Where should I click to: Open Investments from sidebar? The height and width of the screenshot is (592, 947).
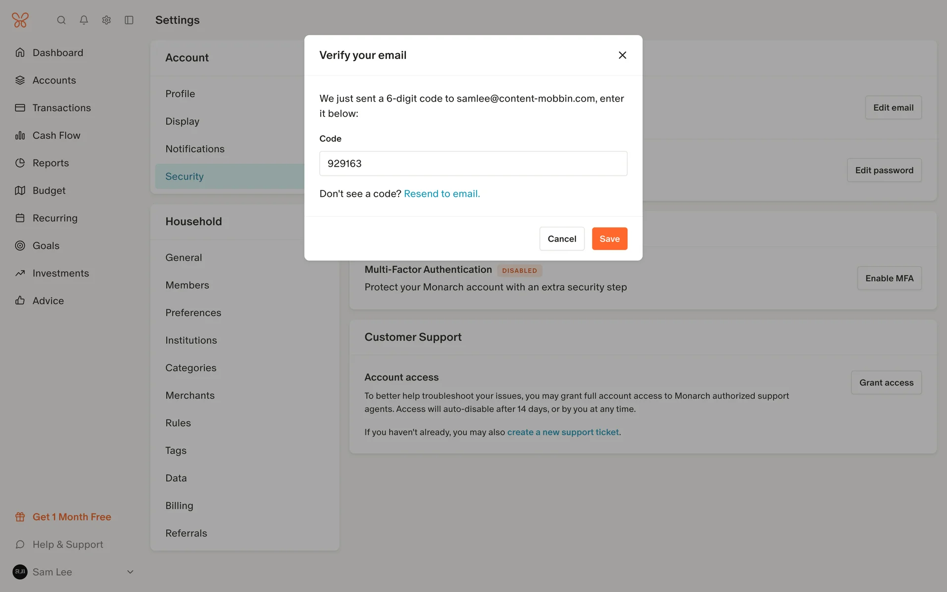[60, 273]
